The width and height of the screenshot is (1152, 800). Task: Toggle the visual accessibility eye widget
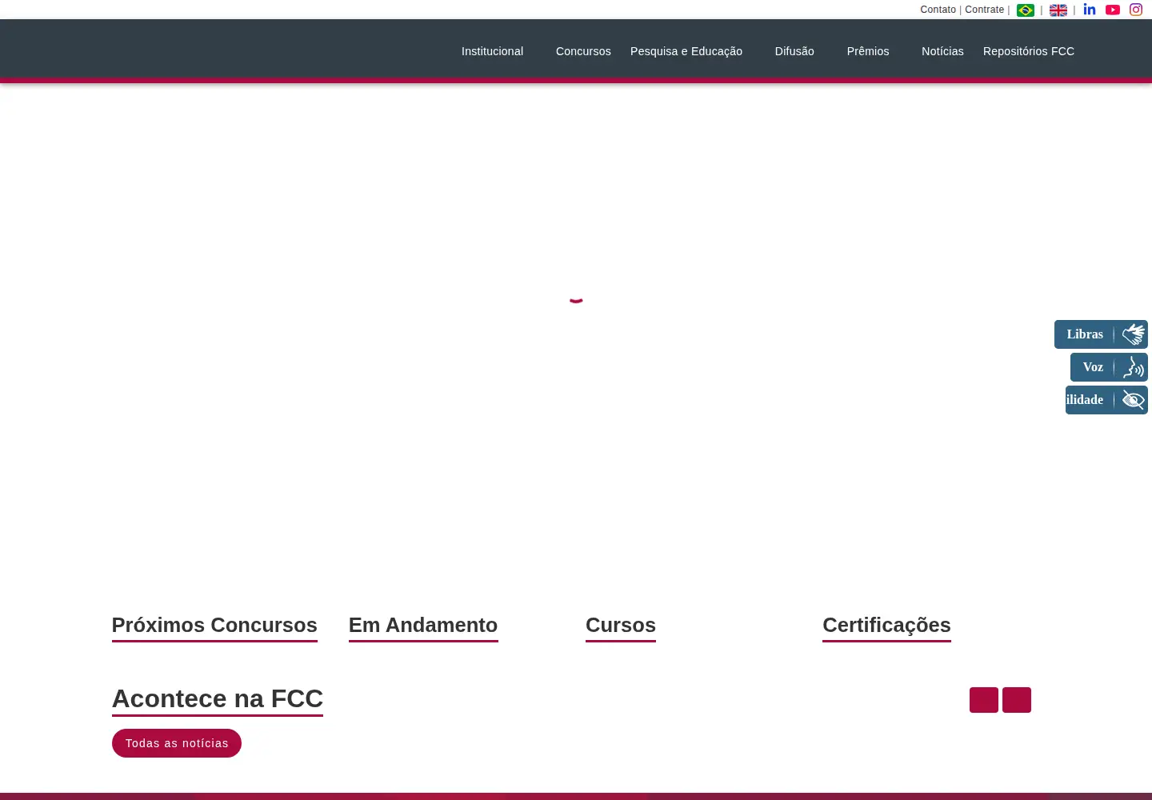pyautogui.click(x=1106, y=400)
